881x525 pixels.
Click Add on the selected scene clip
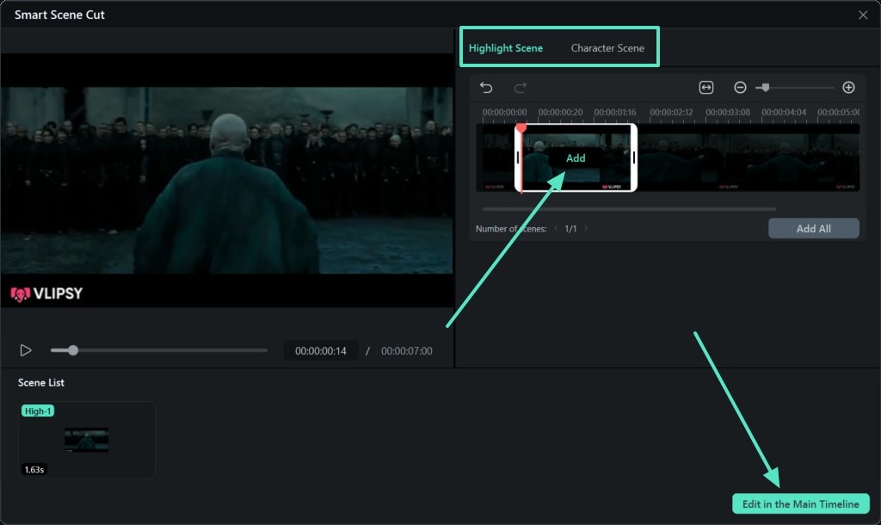[x=576, y=158]
